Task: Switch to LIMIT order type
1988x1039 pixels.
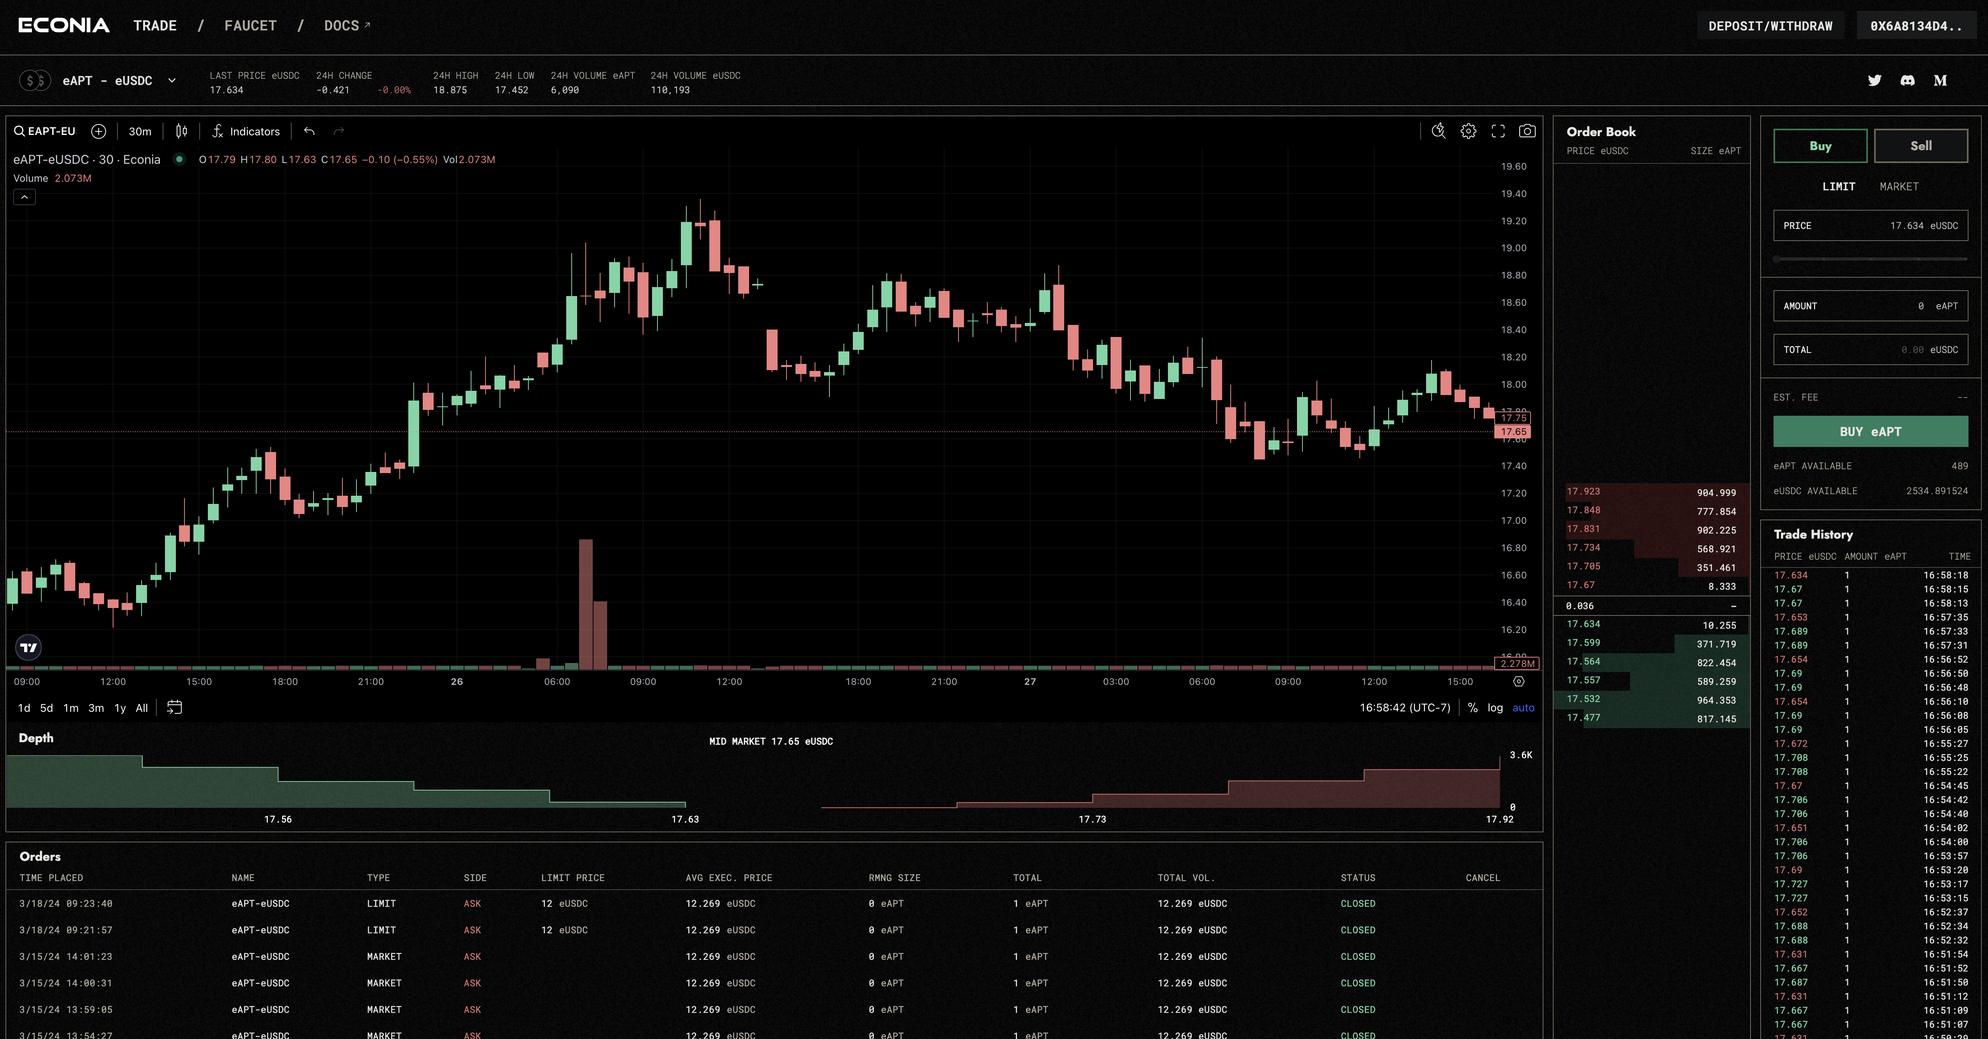Action: [x=1839, y=187]
